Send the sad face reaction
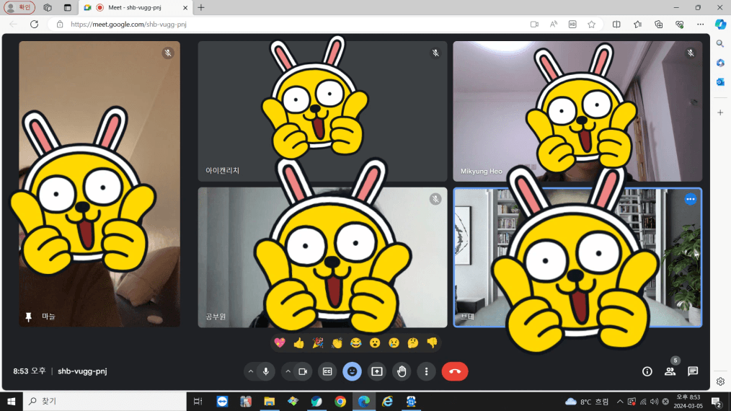The width and height of the screenshot is (731, 411). click(394, 343)
